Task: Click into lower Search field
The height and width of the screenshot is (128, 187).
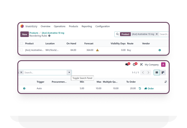Action: [x=45, y=72]
